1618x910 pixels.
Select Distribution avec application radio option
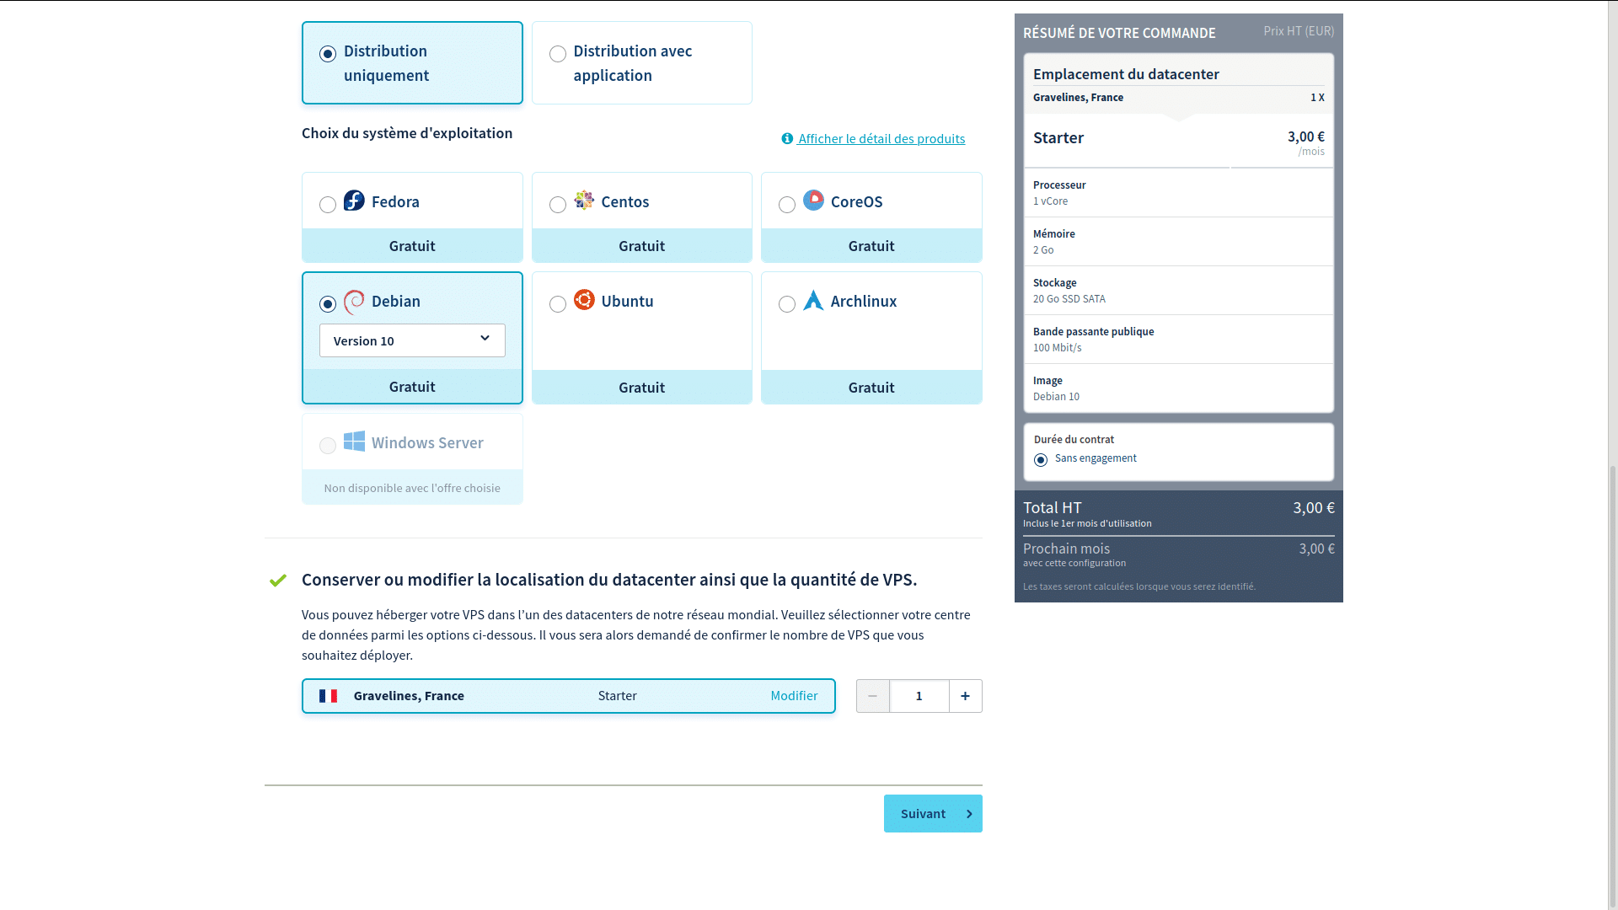pos(558,54)
